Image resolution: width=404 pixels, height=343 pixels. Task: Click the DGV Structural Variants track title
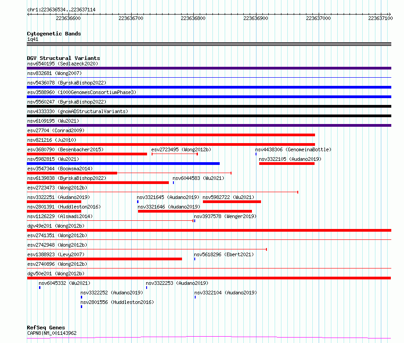(64, 58)
